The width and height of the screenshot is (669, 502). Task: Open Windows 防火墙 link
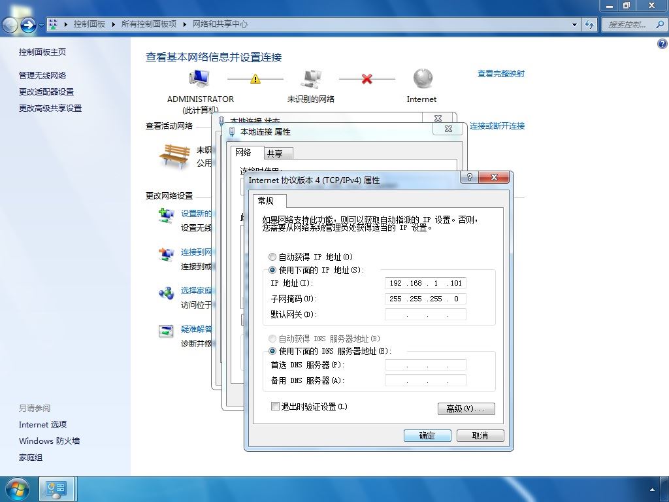49,441
